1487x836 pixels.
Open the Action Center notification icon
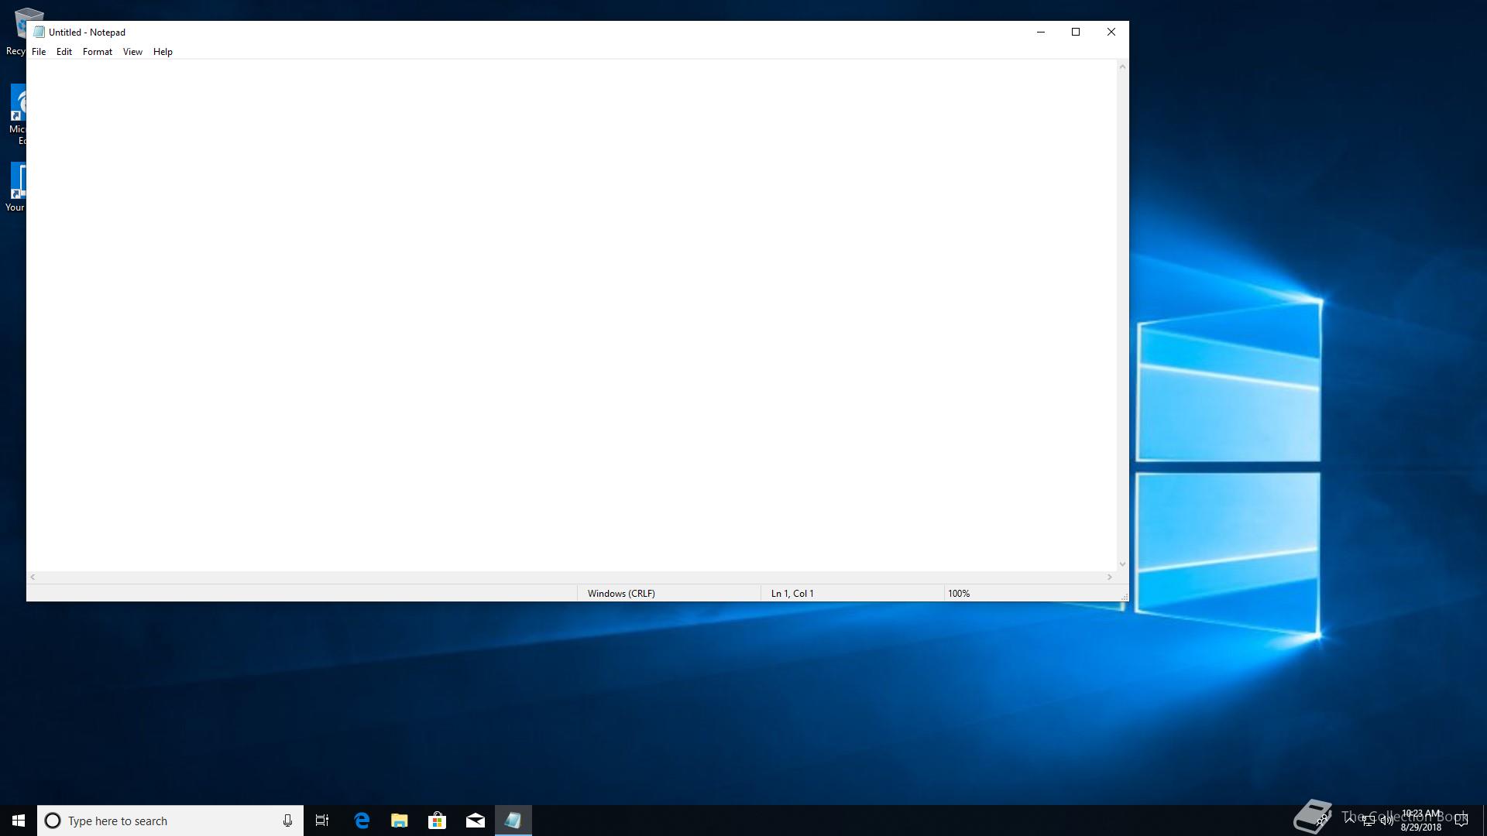click(x=1461, y=821)
